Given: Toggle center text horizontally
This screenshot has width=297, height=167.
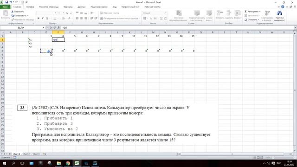Looking at the screenshot, I should click(82, 19).
